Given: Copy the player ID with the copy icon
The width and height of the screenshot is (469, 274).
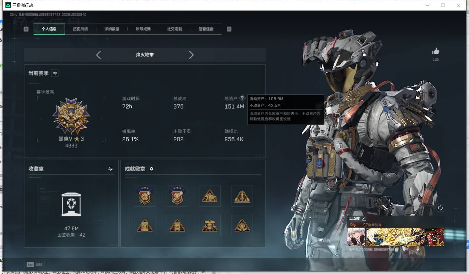Looking at the screenshot, I should (x=396, y=250).
